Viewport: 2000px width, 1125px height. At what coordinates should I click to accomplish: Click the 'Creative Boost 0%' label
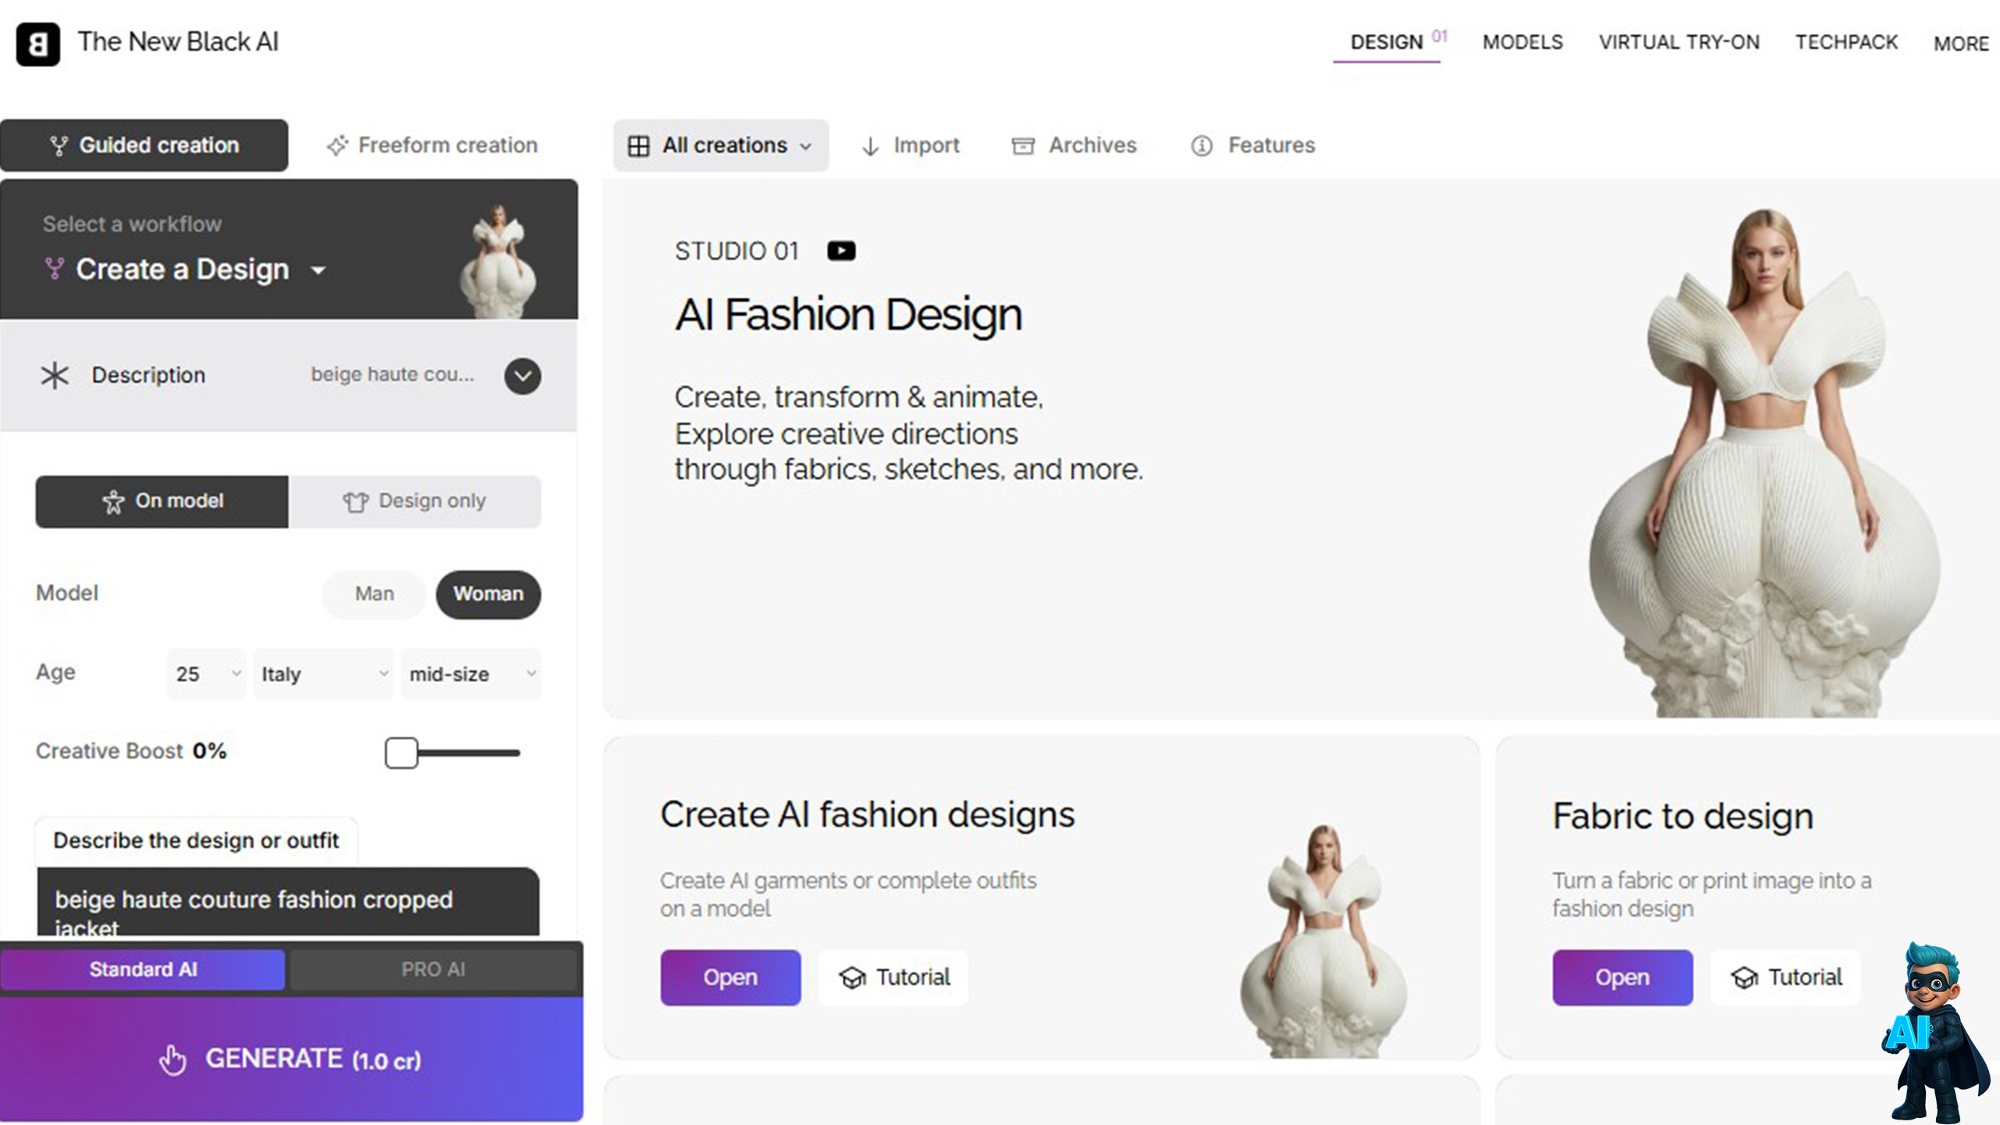[131, 752]
